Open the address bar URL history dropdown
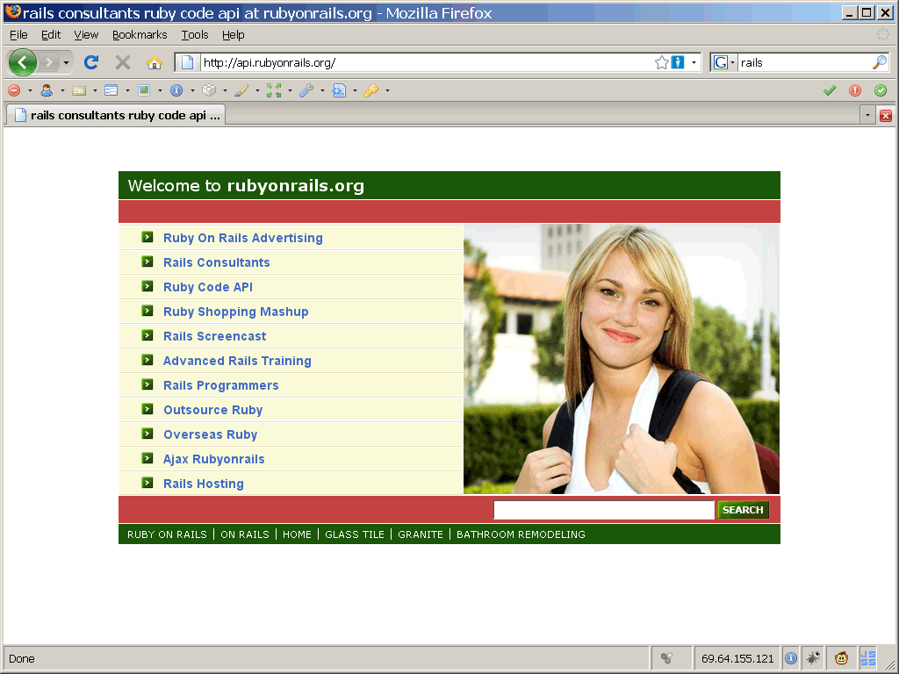The image size is (899, 674). point(694,62)
